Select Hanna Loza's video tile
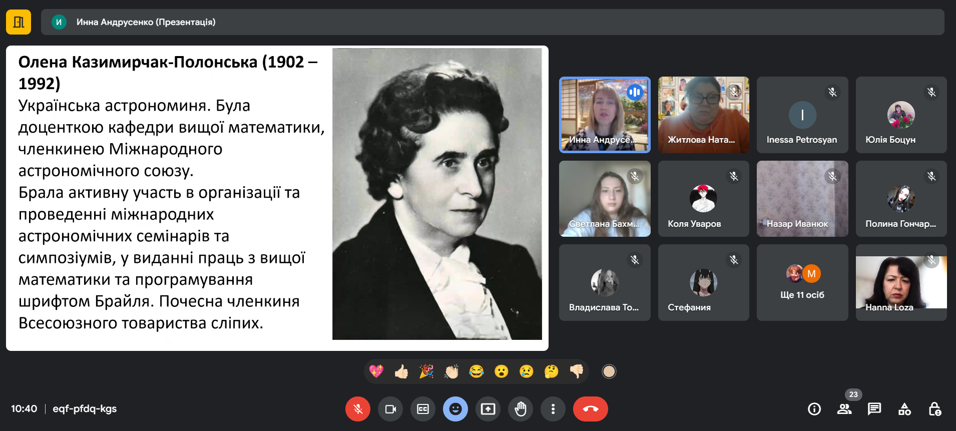Viewport: 956px width, 431px height. [x=901, y=283]
